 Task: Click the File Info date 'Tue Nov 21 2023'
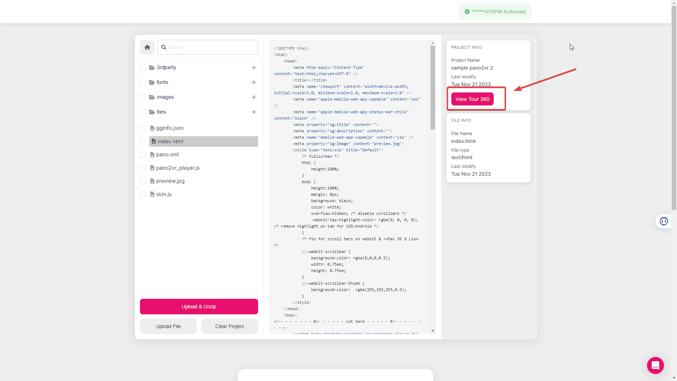tap(471, 174)
